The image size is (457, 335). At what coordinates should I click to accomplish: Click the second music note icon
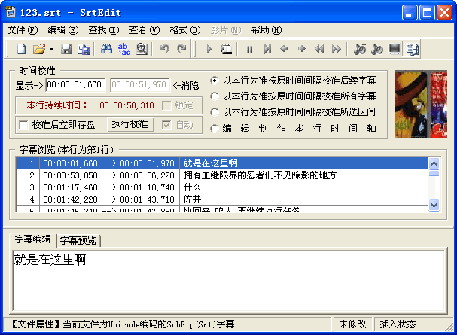(x=377, y=49)
